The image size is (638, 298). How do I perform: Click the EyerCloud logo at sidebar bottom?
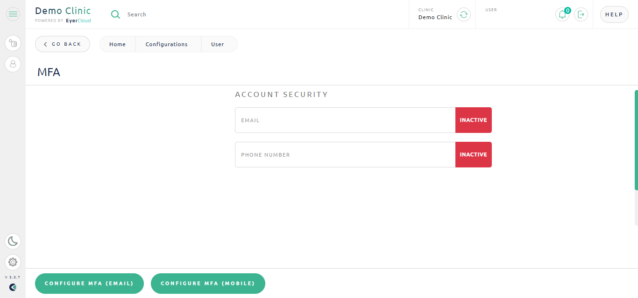coord(13,287)
